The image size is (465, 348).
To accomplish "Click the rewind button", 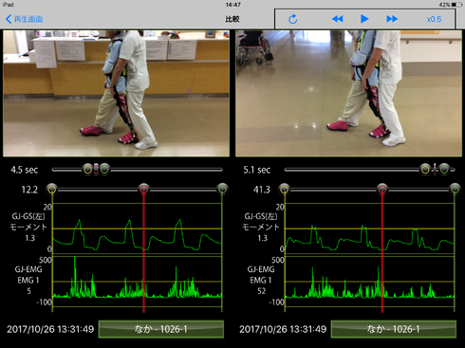I will point(338,19).
